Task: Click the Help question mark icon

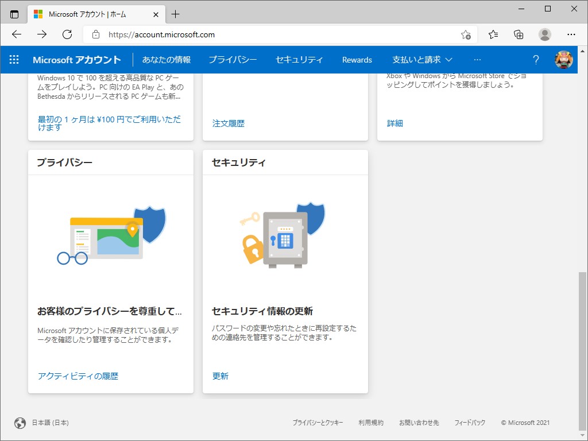Action: [x=536, y=59]
